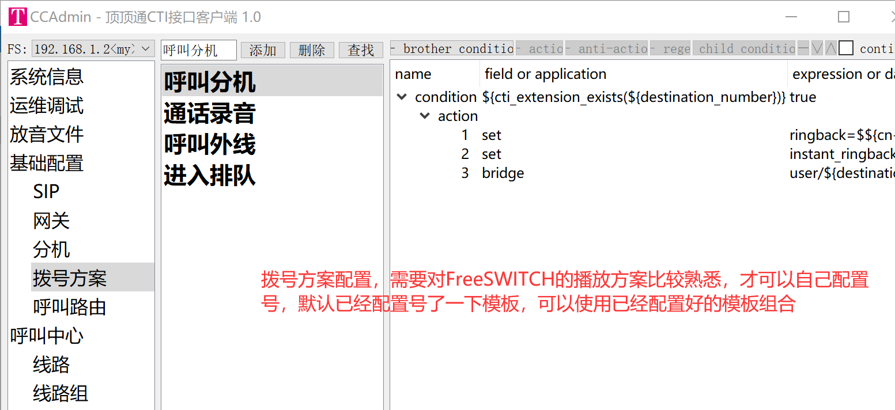
Task: Click the CCAdmin app logo icon
Action: [x=17, y=17]
